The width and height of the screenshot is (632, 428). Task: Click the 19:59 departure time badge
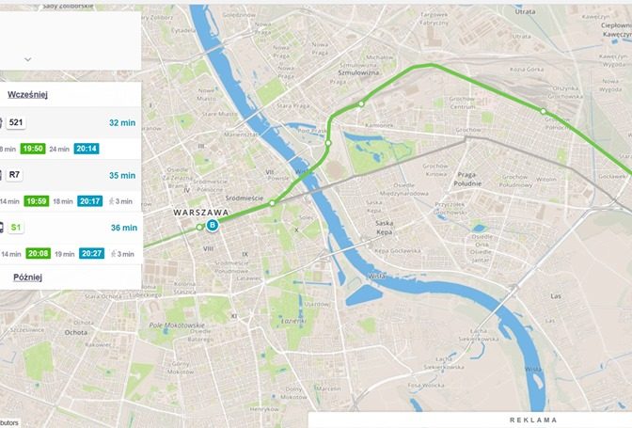pyautogui.click(x=37, y=201)
